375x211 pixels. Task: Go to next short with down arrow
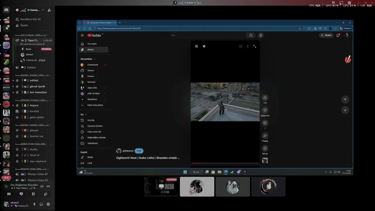pyautogui.click(x=345, y=110)
